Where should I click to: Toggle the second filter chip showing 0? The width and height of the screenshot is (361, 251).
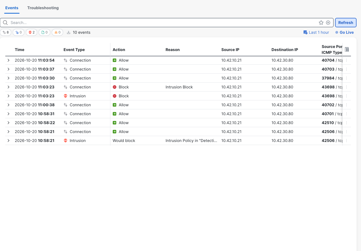[19, 32]
